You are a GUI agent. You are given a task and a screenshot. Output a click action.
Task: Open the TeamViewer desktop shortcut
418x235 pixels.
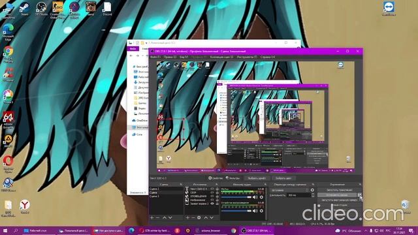[x=389, y=8]
